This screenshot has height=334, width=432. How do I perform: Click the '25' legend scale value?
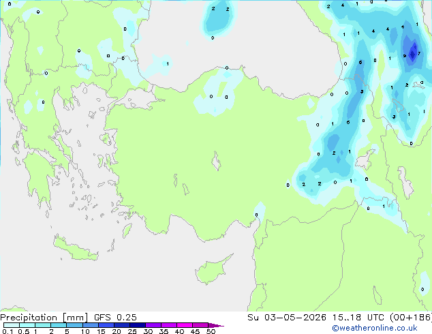pyautogui.click(x=132, y=331)
